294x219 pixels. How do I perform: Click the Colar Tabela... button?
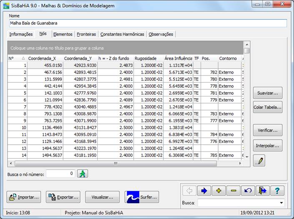tap(268, 107)
